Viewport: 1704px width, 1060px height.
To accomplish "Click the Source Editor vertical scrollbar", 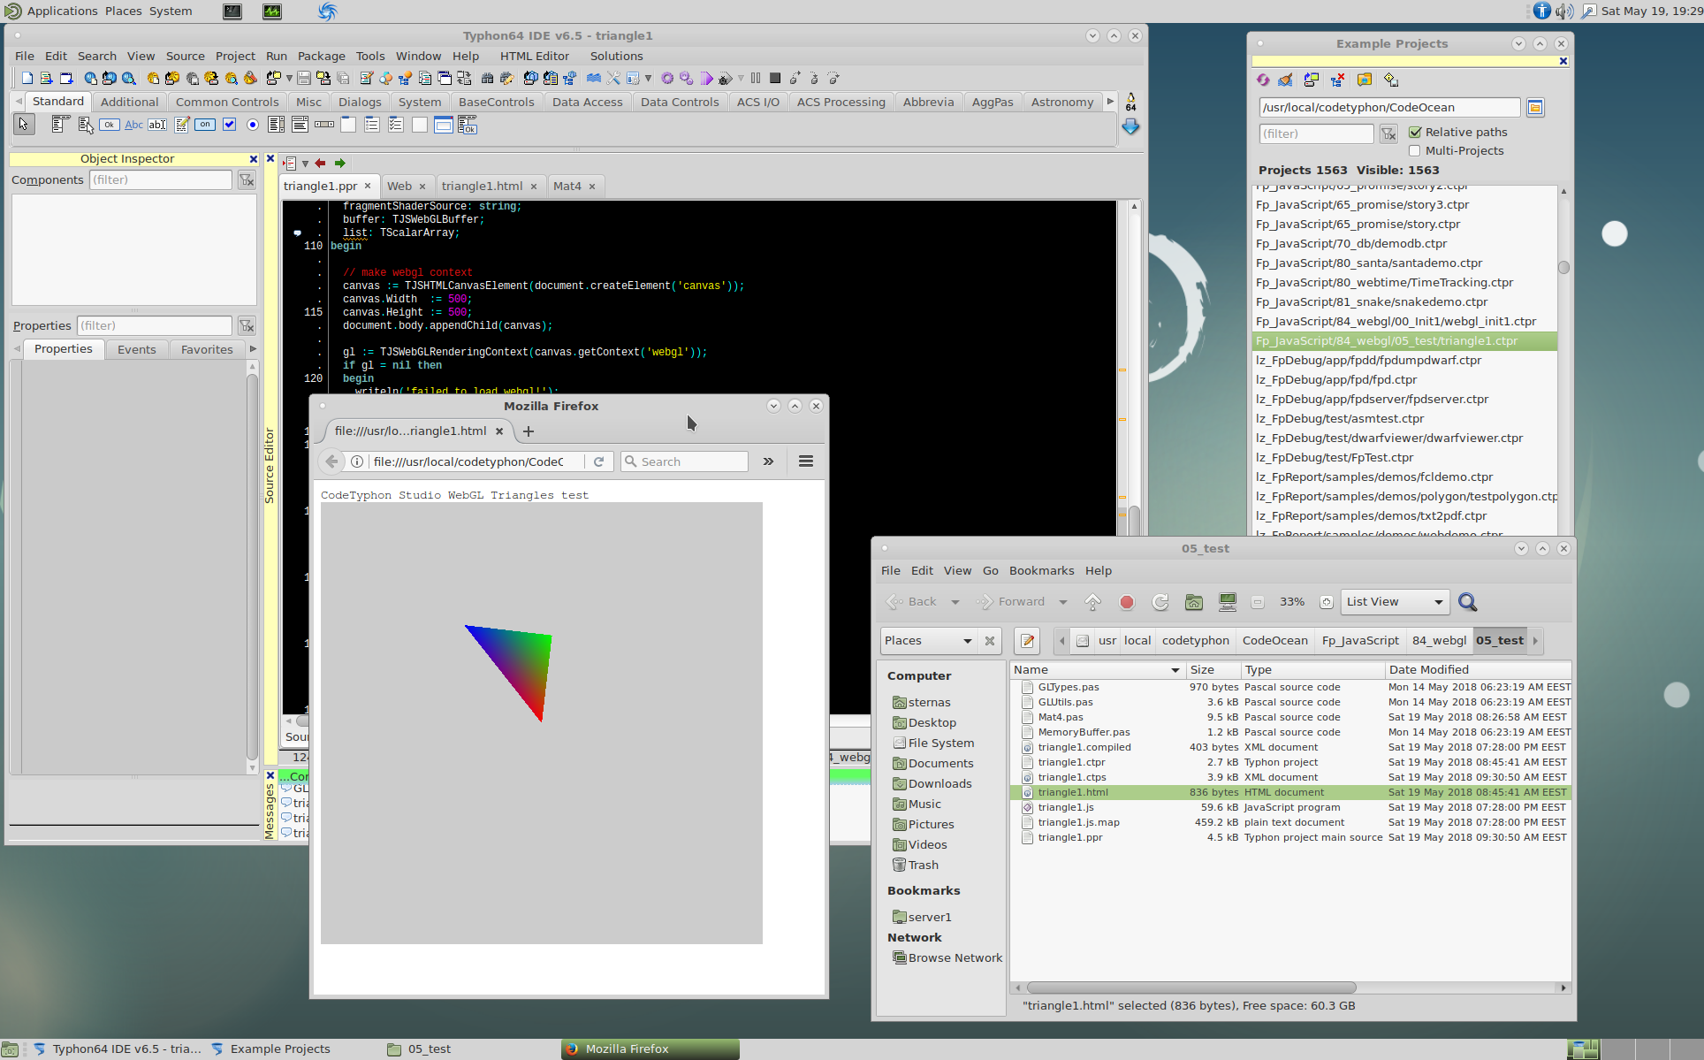I will (1134, 519).
